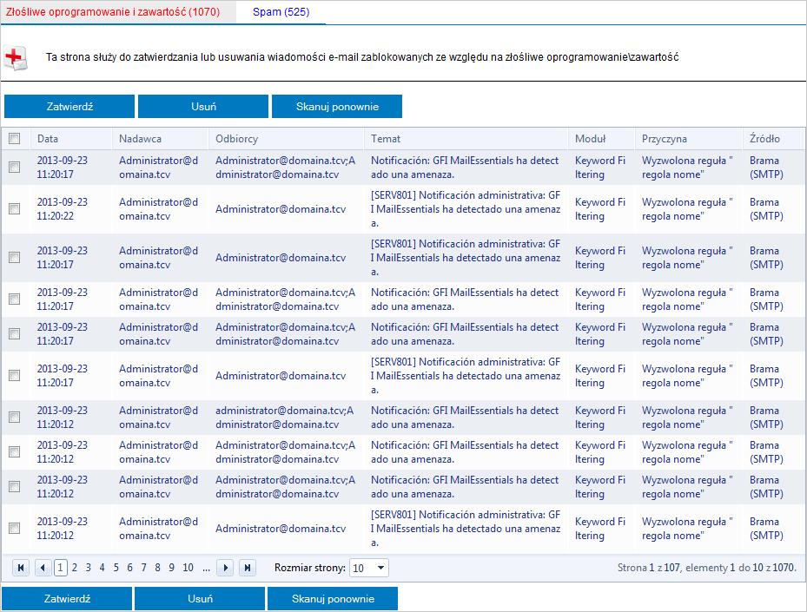The width and height of the screenshot is (807, 612).
Task: Click the ellipsis for more pages
Action: pyautogui.click(x=207, y=569)
